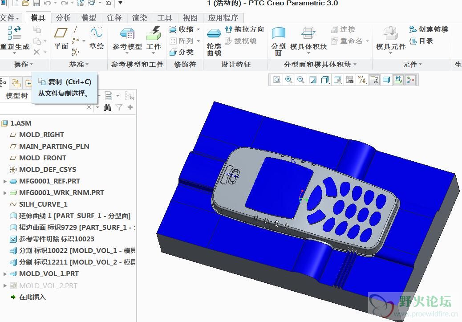The height and width of the screenshot is (322, 462).
Task: Open the File (文件) menu
Action: click(x=10, y=18)
